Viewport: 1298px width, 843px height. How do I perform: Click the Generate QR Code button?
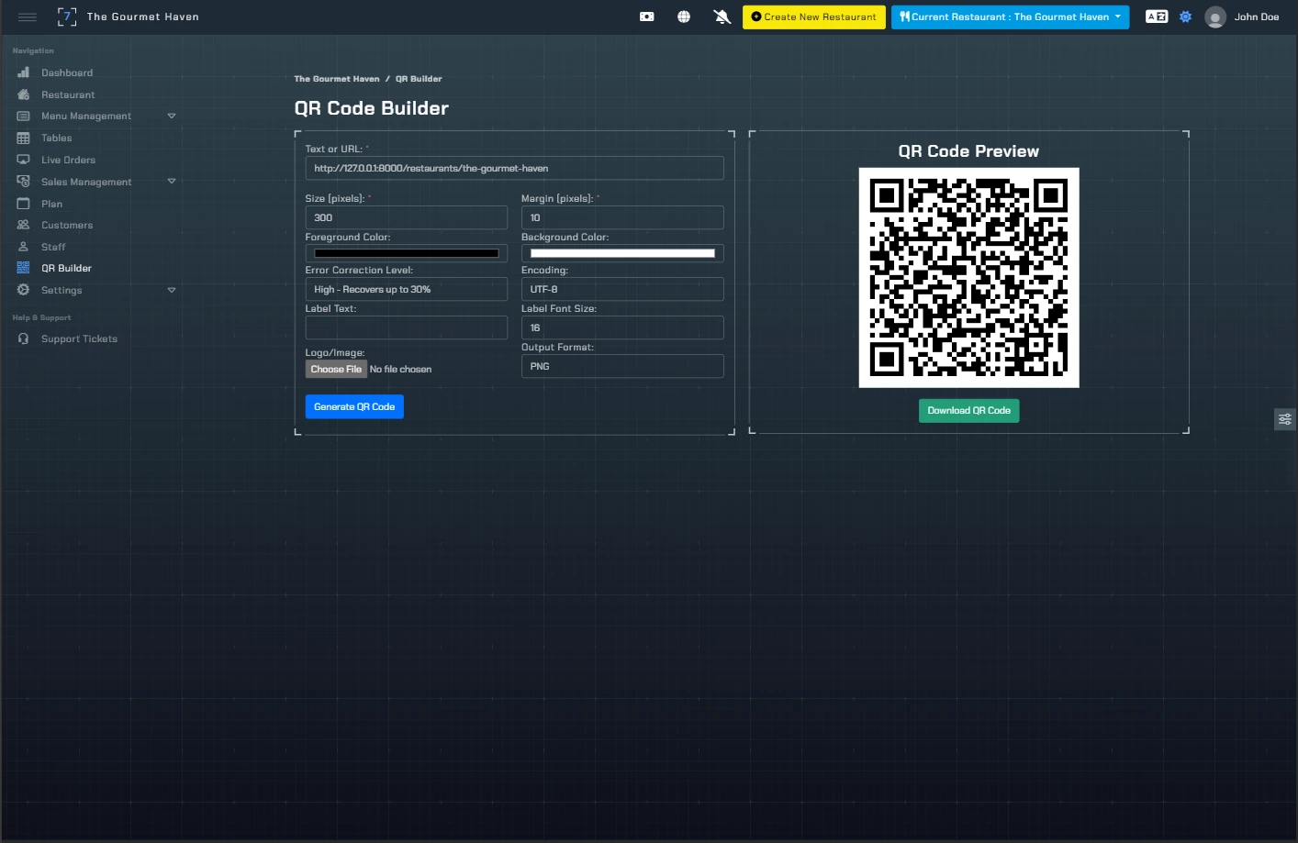[x=354, y=406]
